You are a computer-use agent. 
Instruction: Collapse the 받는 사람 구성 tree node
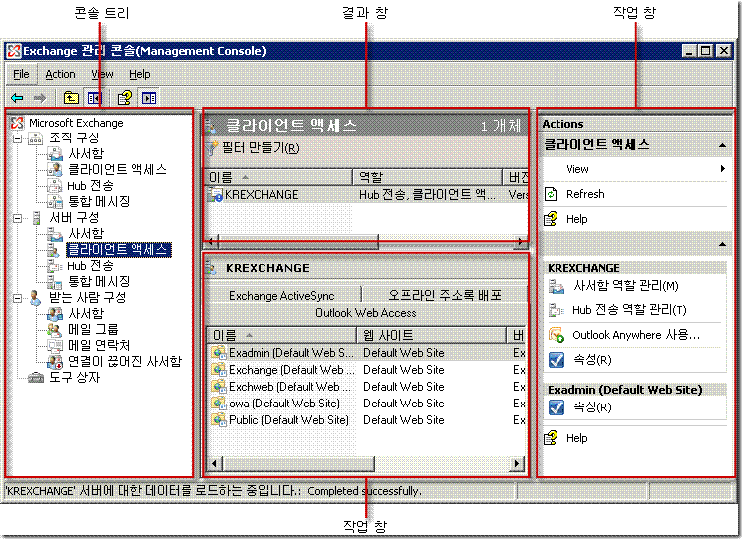coord(18,298)
